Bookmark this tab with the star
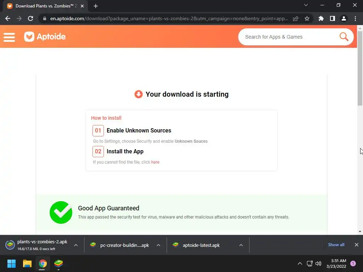363x272 pixels. 307,18
